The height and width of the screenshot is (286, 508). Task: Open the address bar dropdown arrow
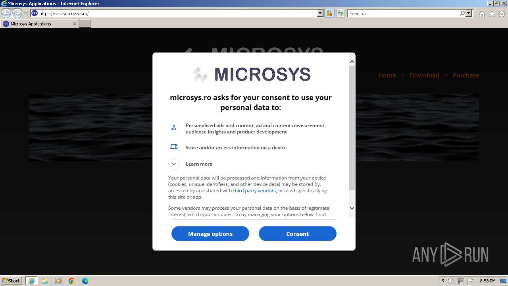[320, 14]
